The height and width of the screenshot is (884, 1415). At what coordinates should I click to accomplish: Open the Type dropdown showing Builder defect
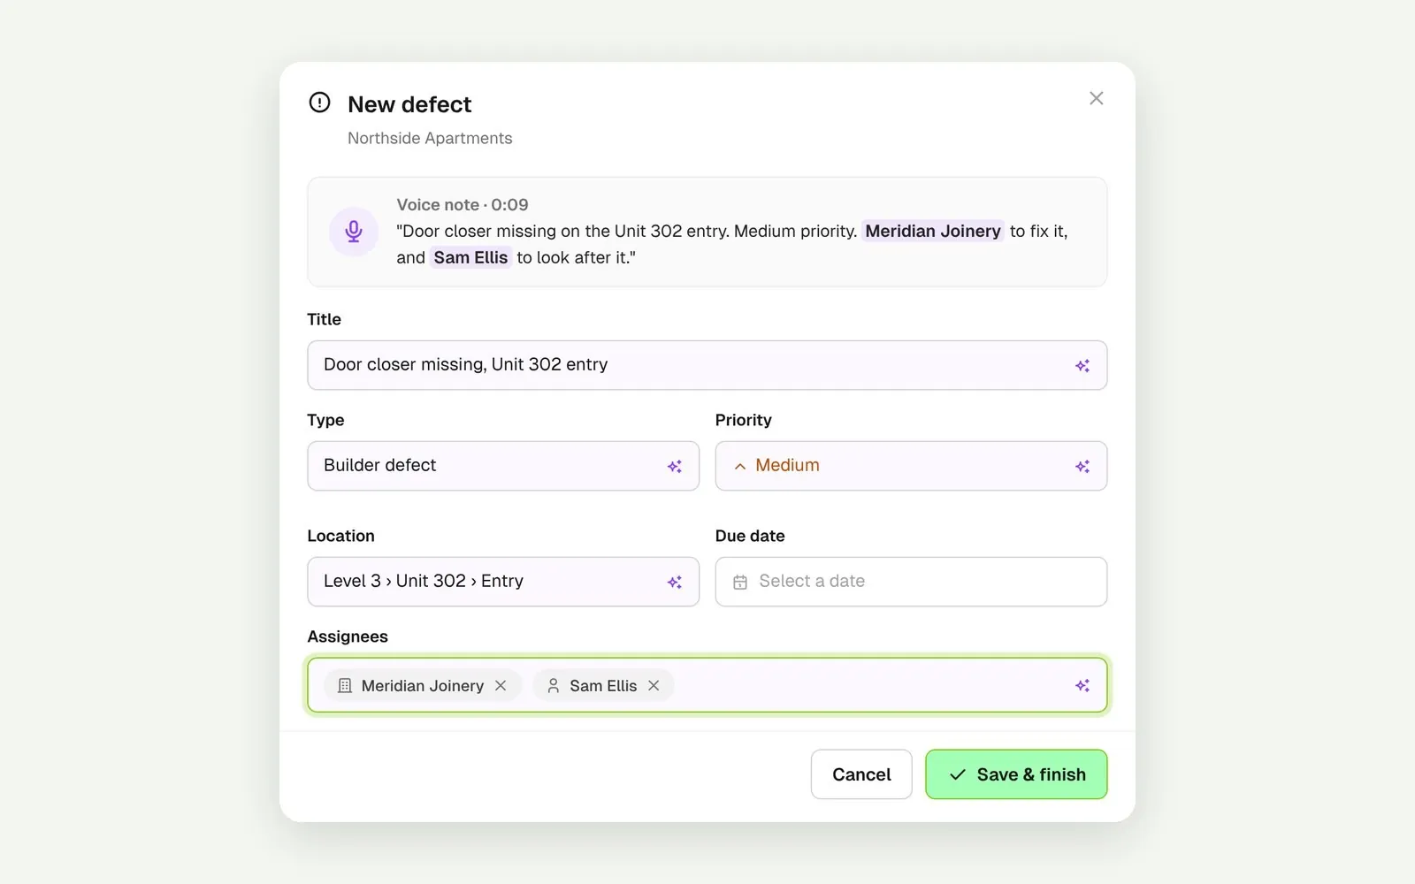click(x=503, y=466)
